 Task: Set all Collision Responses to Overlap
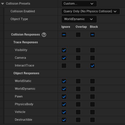tap(78, 35)
